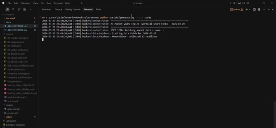
Task: Select the Terminal panel tab
Action: point(88,10)
